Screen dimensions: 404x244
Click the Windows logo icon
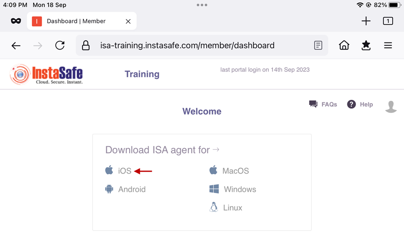(214, 189)
